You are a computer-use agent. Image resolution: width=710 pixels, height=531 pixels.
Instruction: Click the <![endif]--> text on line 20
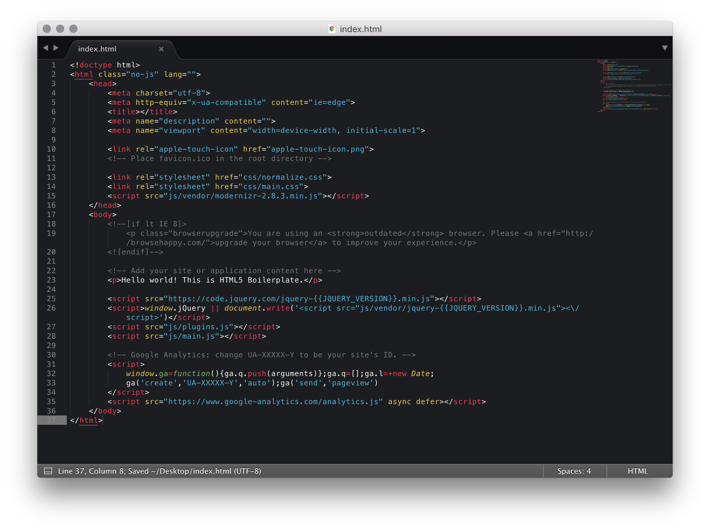pos(135,252)
